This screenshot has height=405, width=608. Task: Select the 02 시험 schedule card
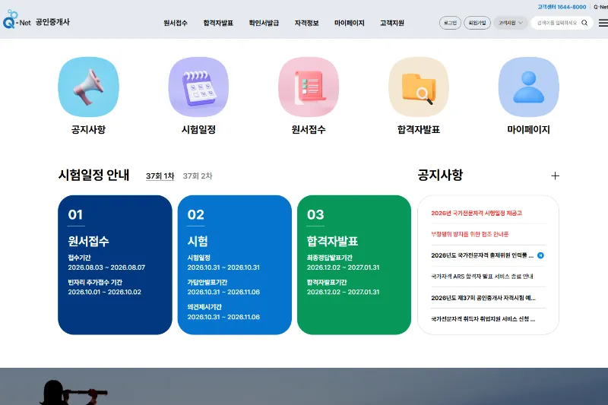point(235,264)
